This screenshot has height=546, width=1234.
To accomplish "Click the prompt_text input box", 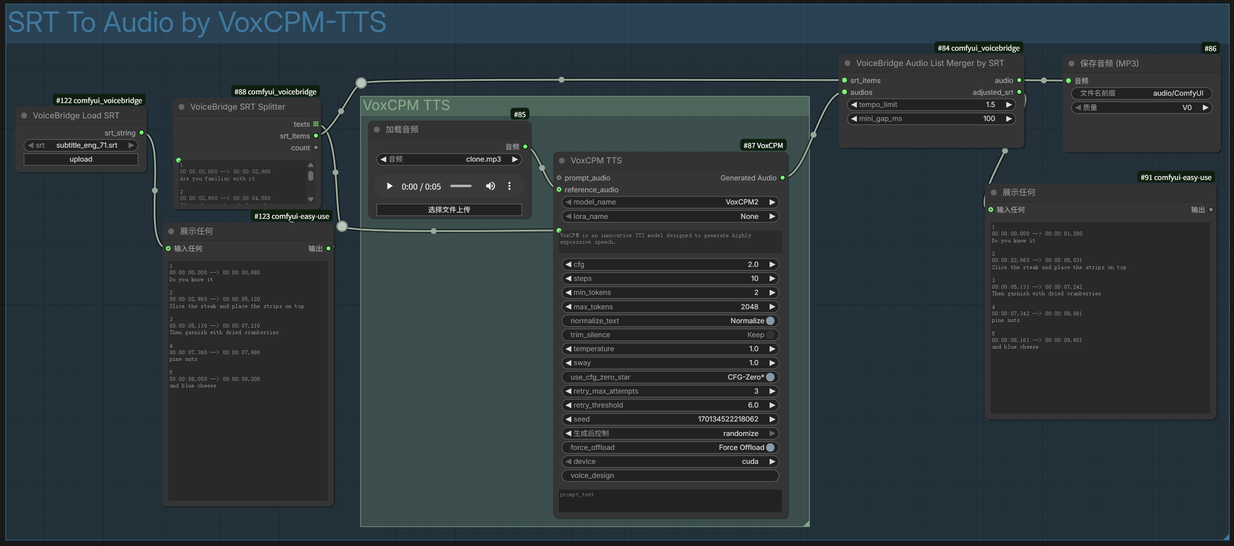I will point(670,501).
